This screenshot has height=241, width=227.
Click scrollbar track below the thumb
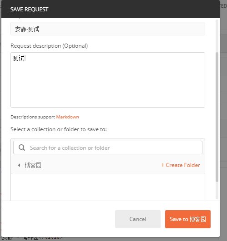click(217, 190)
